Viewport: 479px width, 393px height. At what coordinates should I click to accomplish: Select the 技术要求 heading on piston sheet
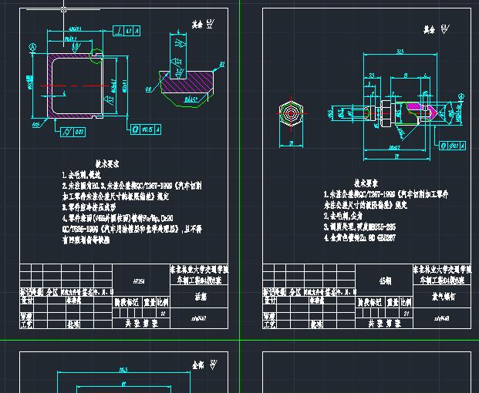pos(107,164)
